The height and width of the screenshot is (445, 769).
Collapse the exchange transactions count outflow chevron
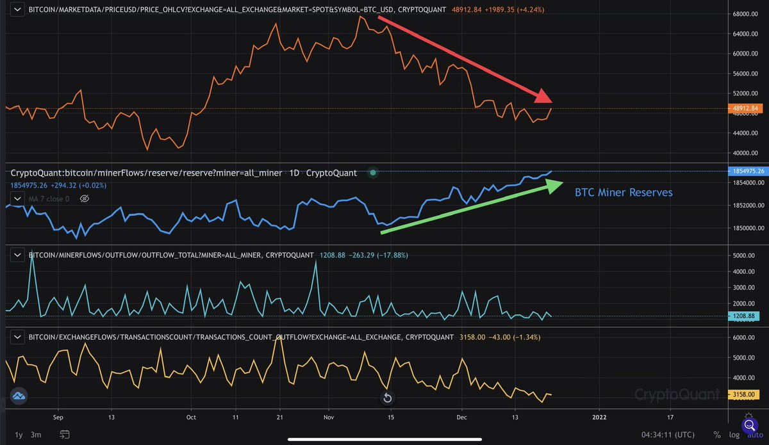[x=18, y=336]
